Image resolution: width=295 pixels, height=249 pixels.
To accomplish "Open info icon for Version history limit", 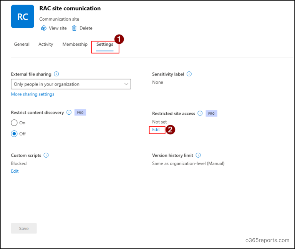I will (198, 155).
